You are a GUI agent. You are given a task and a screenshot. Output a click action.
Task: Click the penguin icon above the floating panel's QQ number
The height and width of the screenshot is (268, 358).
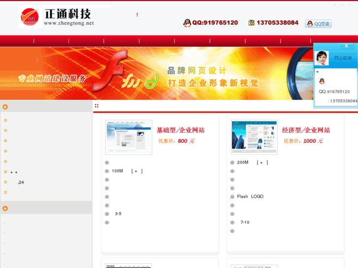coord(322,81)
